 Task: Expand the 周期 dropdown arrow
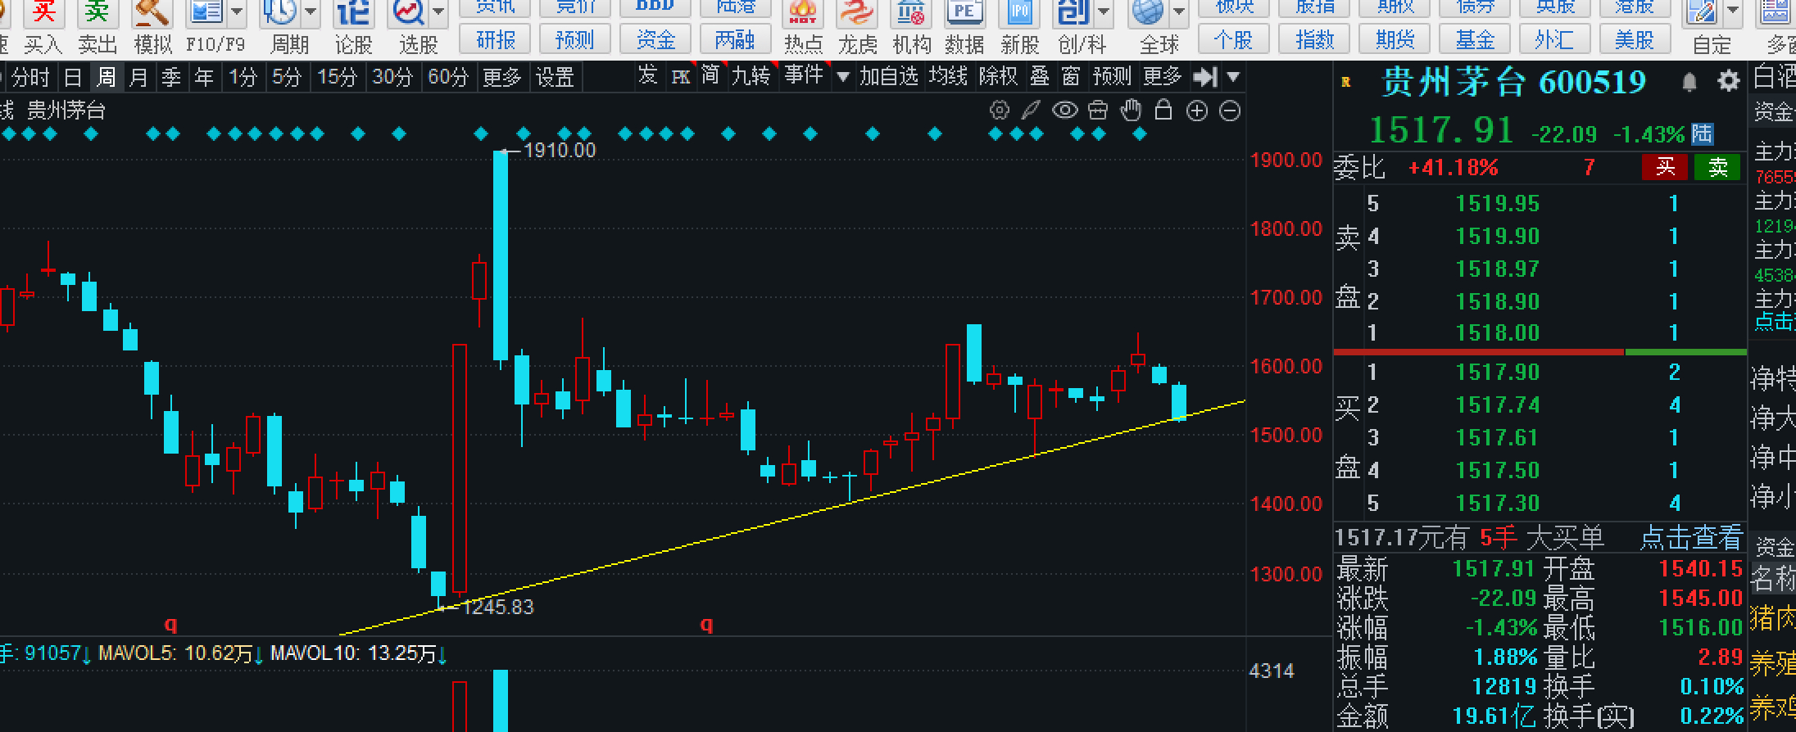click(x=311, y=12)
